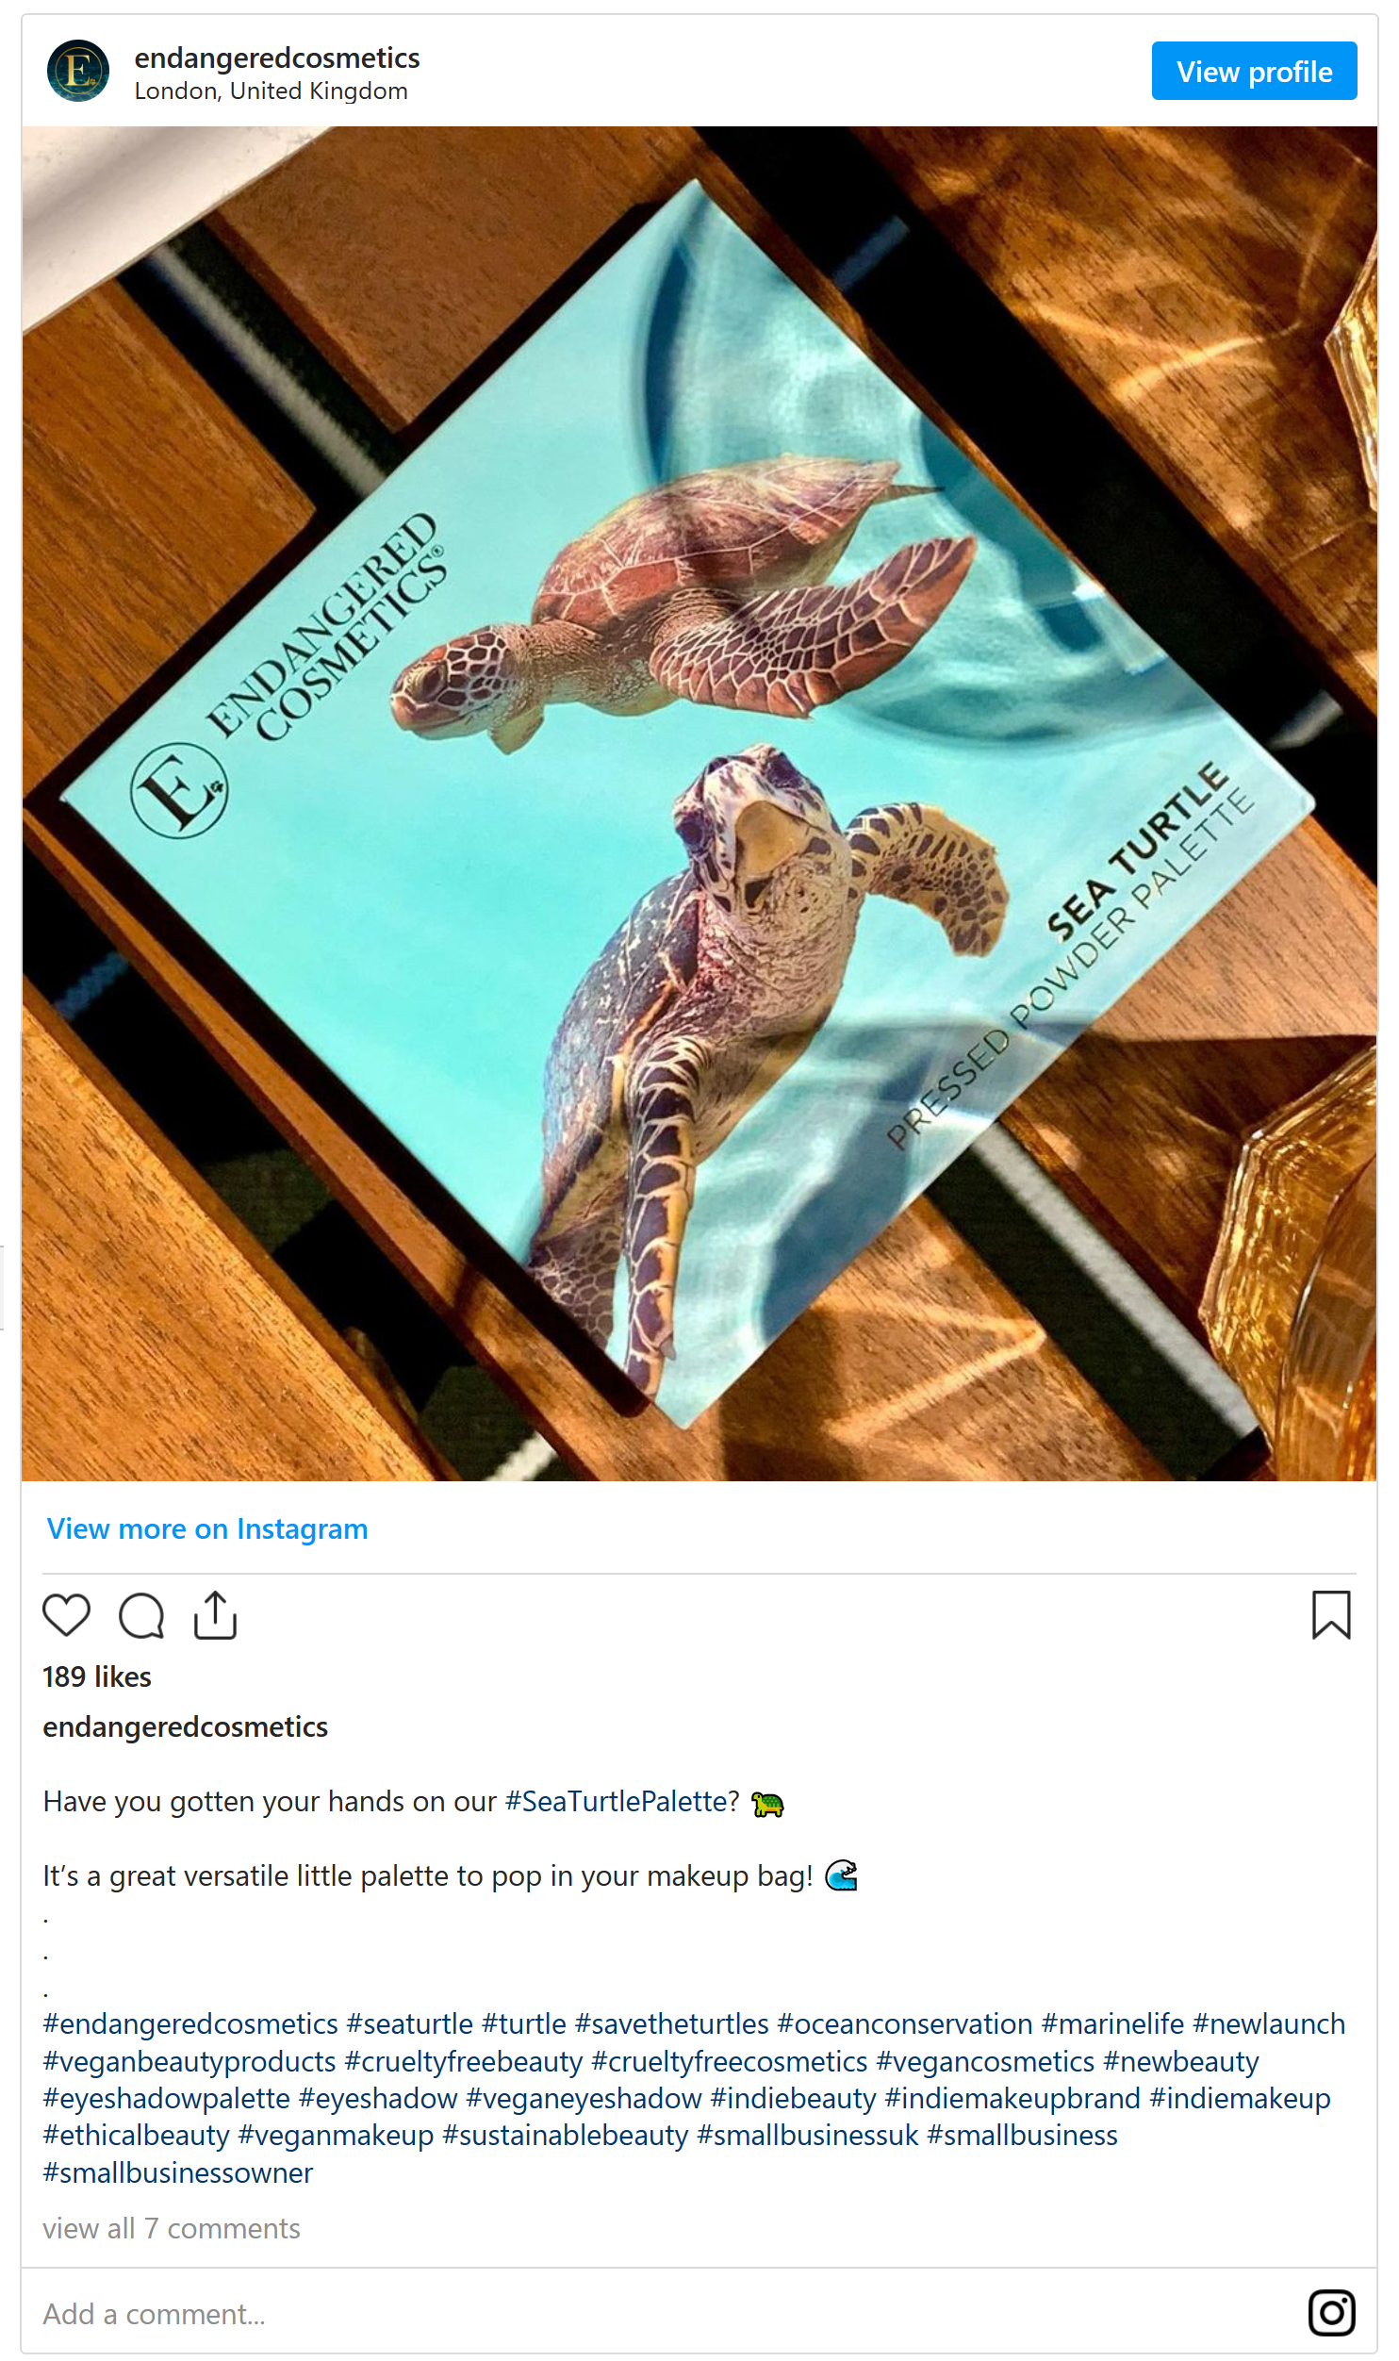Open the 189 likes count
Image resolution: width=1399 pixels, height=2361 pixels.
pyautogui.click(x=97, y=1676)
